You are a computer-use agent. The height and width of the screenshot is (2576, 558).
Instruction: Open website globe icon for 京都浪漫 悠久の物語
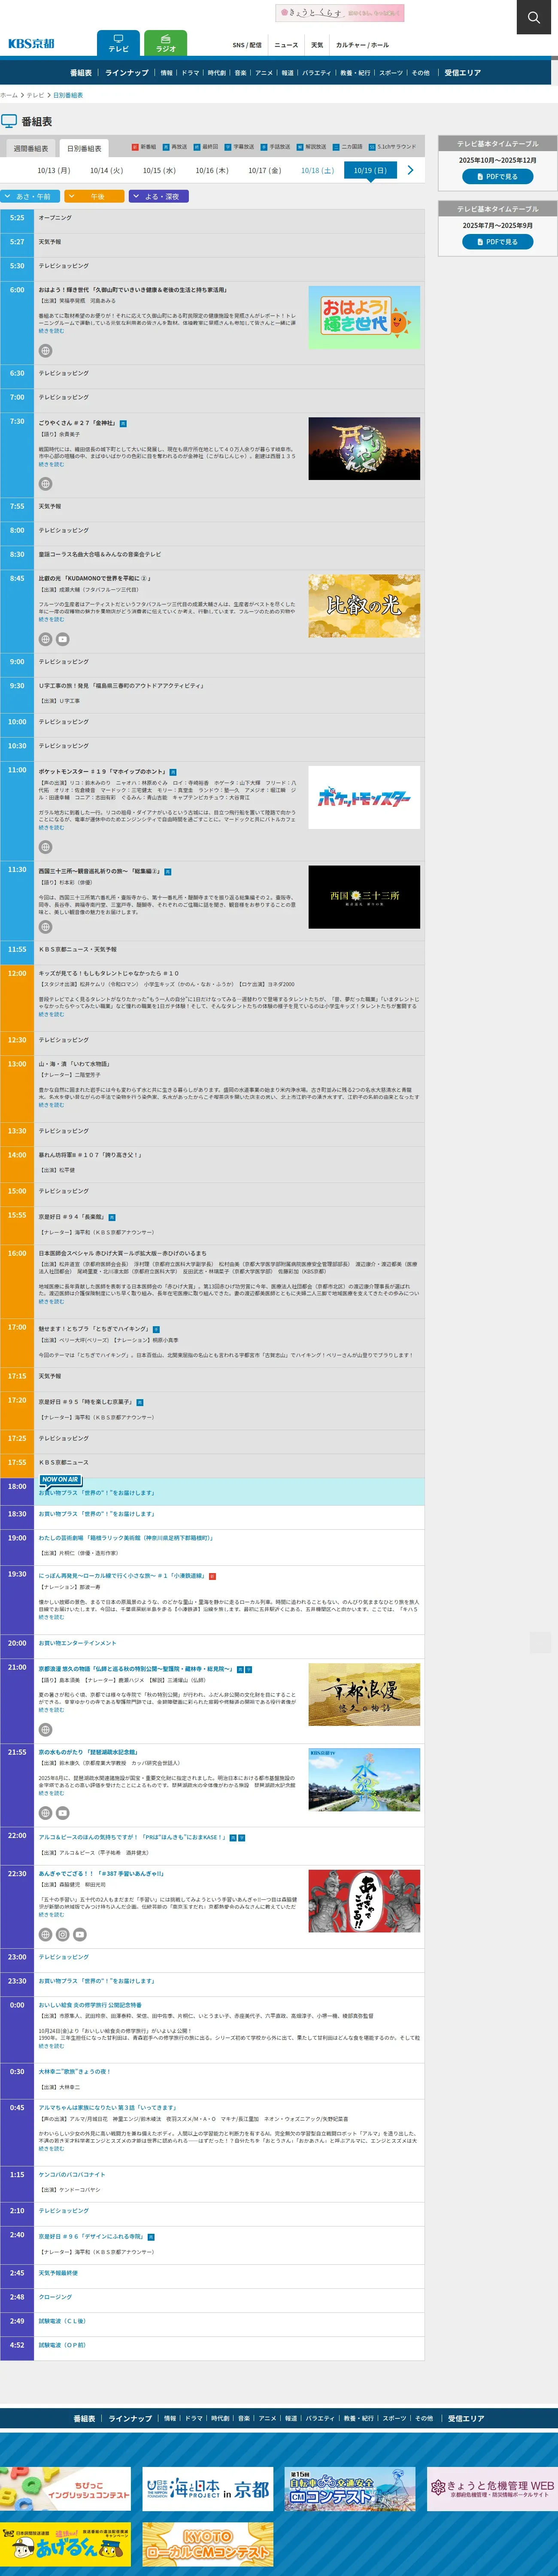click(45, 1730)
